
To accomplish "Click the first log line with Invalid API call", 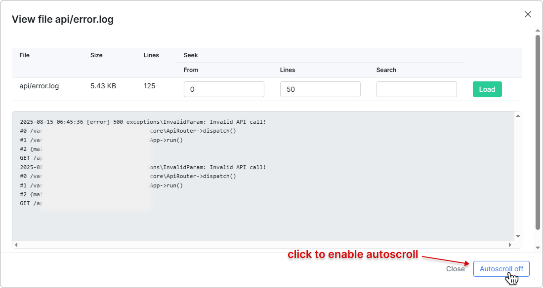I will coord(143,122).
